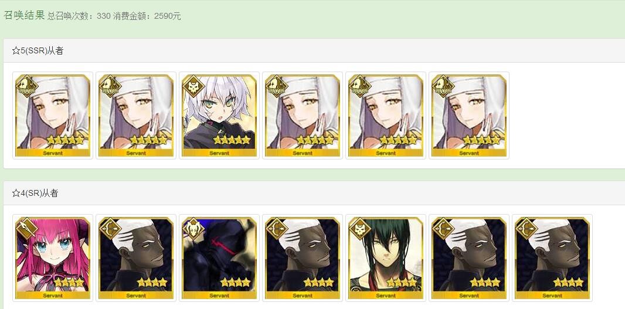The image size is (625, 309).
Task: Select the dark armored berserker with red visor
Action: point(219,258)
